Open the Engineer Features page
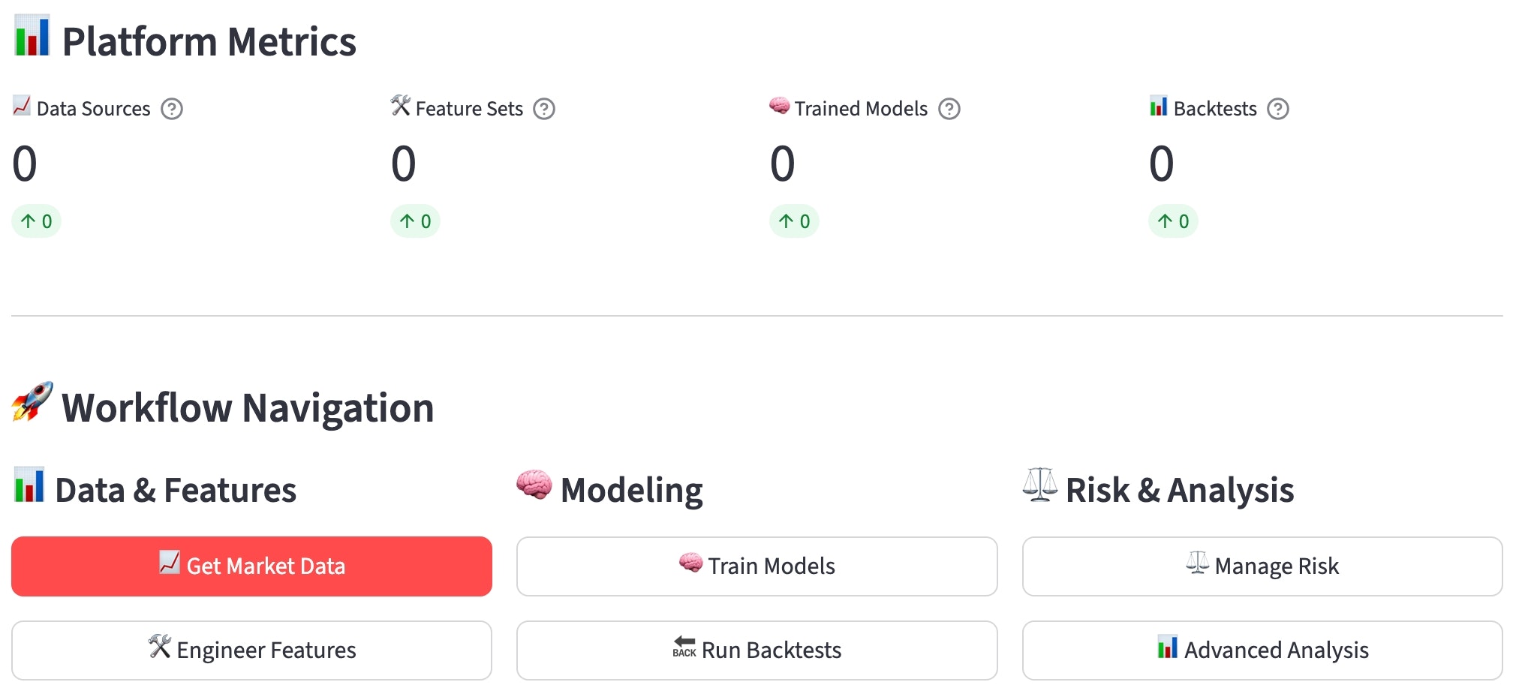The image size is (1522, 691). pos(251,650)
